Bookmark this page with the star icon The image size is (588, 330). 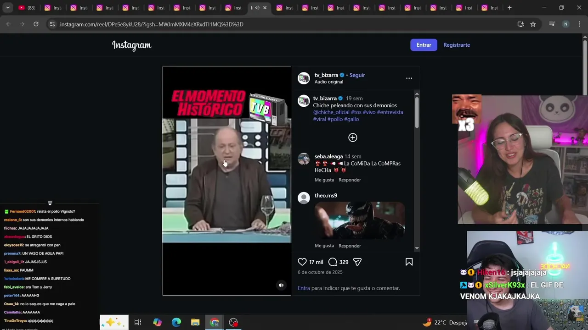[x=533, y=24]
